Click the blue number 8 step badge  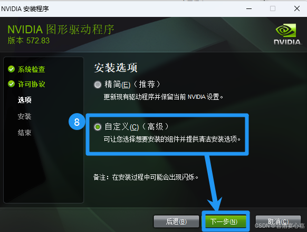pos(77,122)
